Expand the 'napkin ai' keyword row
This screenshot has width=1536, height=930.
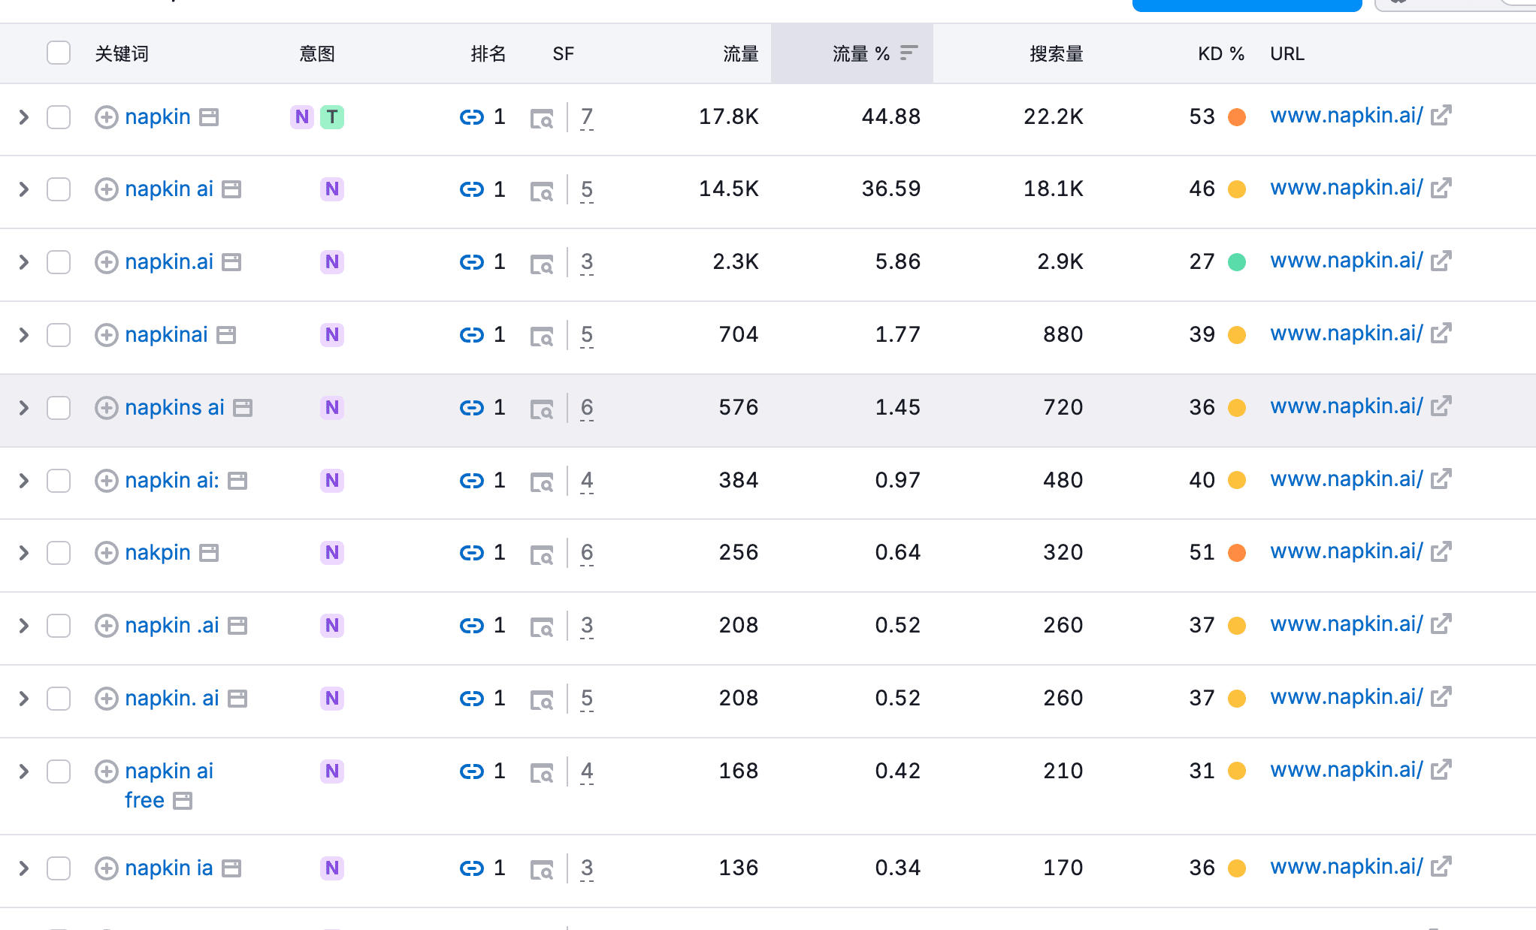[x=24, y=189]
